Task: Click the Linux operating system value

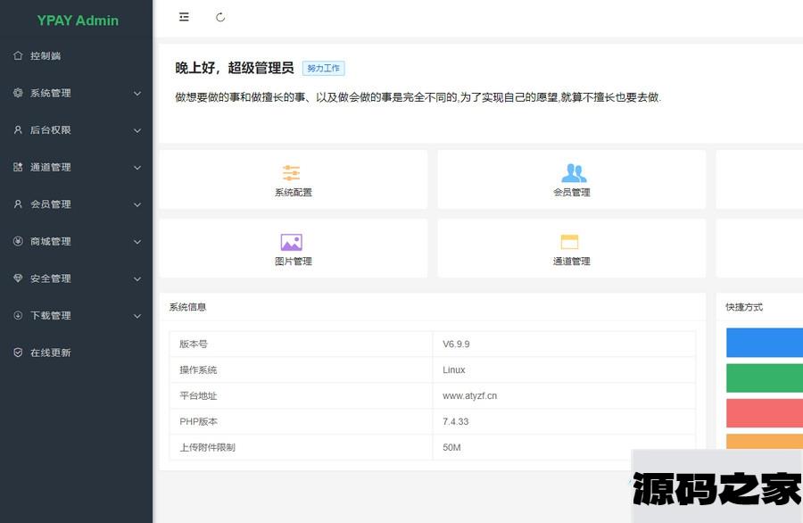Action: (454, 369)
